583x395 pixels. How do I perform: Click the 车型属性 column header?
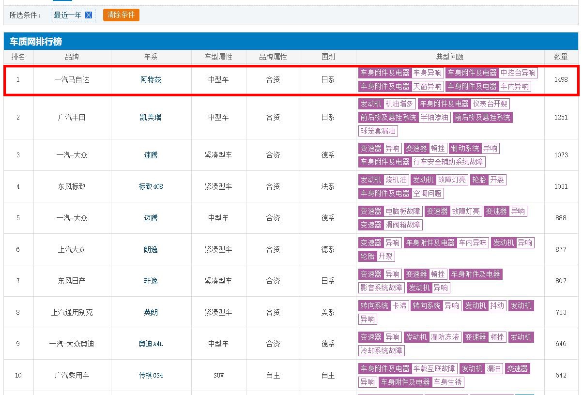pos(218,57)
